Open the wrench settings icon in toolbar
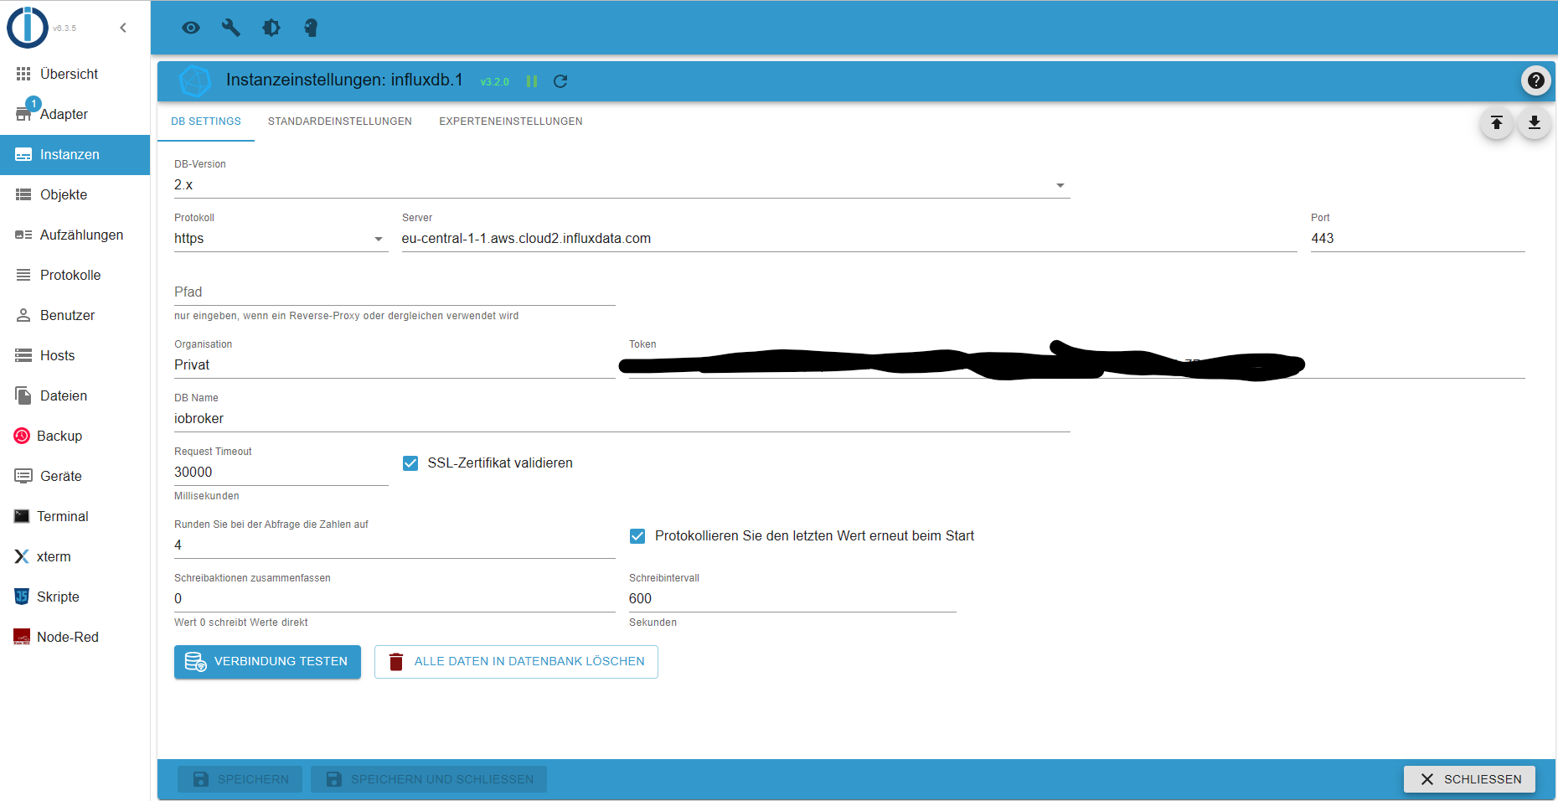1558x801 pixels. (231, 28)
